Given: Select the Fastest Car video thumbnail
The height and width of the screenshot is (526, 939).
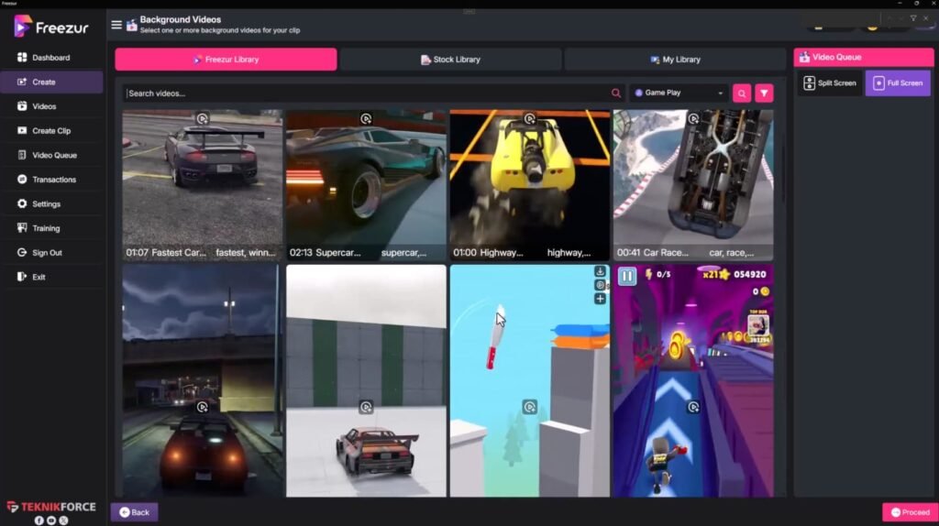Looking at the screenshot, I should pos(202,183).
